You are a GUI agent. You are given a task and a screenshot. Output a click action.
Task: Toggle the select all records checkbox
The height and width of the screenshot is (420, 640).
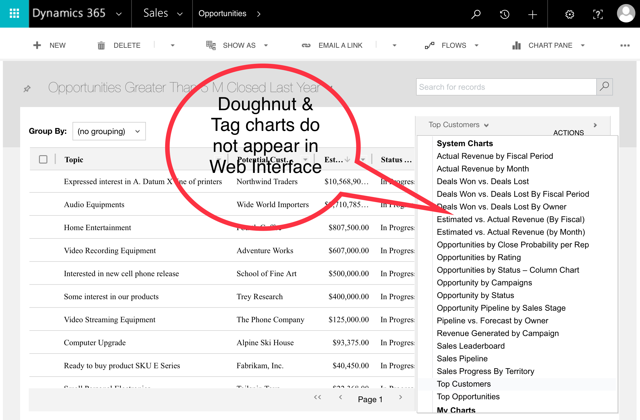[43, 159]
